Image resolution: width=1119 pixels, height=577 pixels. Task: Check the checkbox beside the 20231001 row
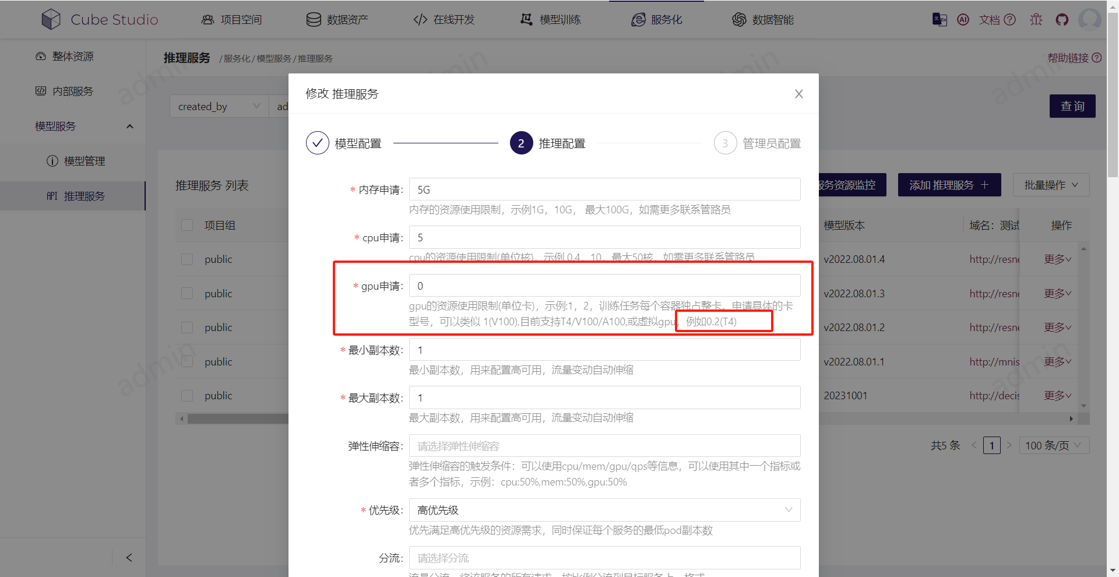click(186, 395)
